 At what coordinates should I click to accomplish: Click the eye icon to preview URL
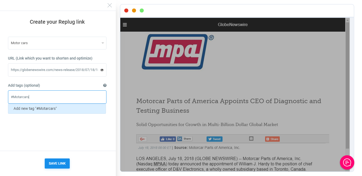coord(102,70)
